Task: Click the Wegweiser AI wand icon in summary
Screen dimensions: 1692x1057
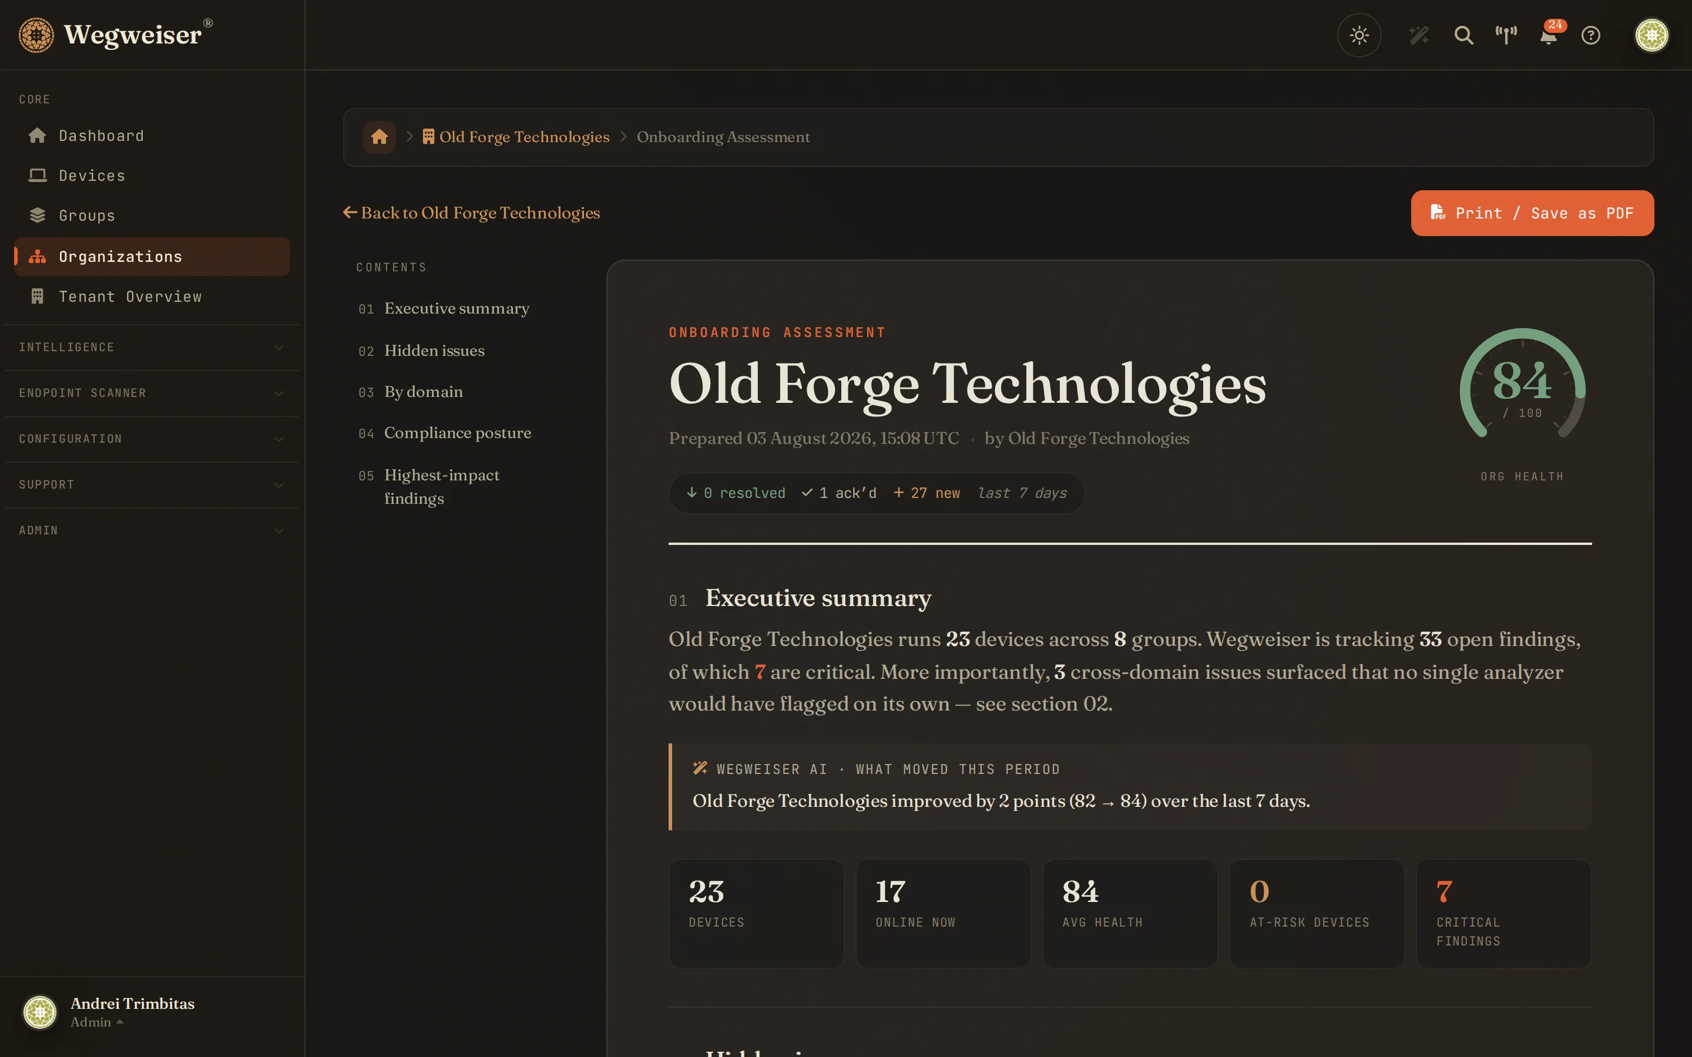Action: [700, 768]
